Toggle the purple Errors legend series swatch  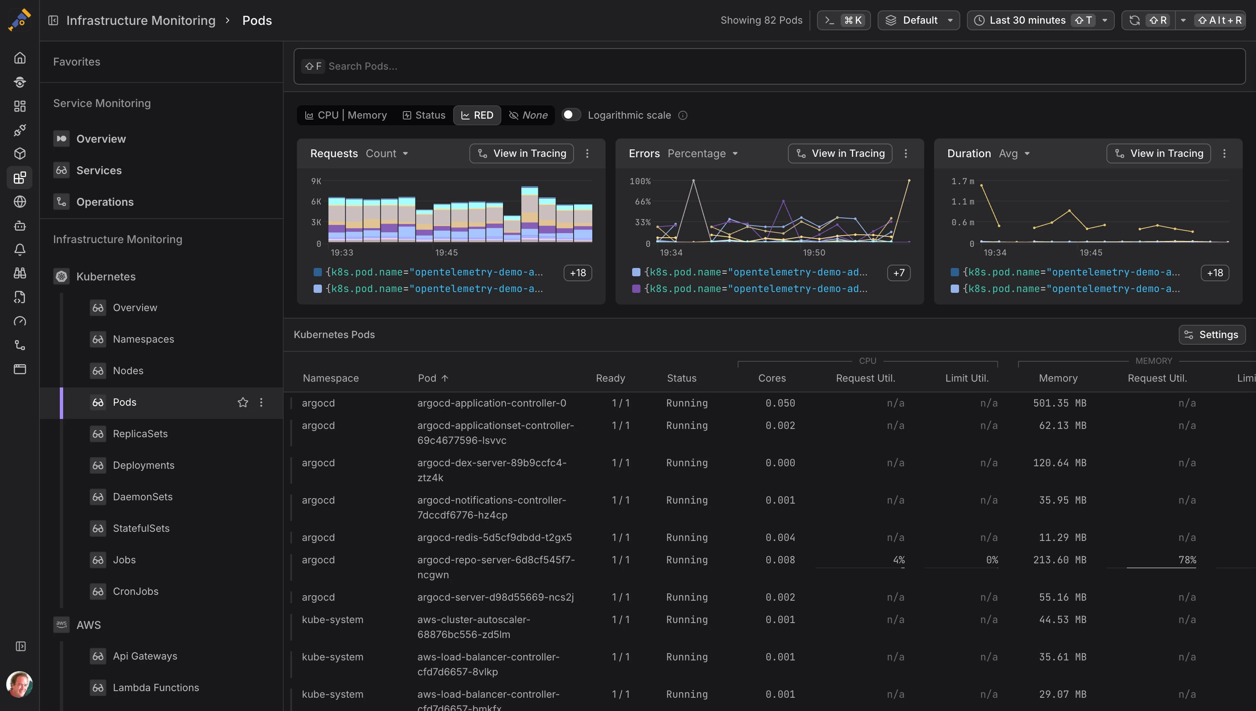pyautogui.click(x=636, y=289)
